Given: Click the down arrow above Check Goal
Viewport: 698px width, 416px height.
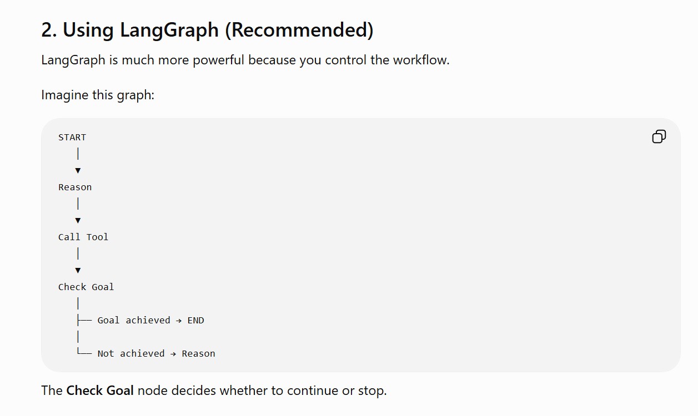Looking at the screenshot, I should (x=78, y=270).
